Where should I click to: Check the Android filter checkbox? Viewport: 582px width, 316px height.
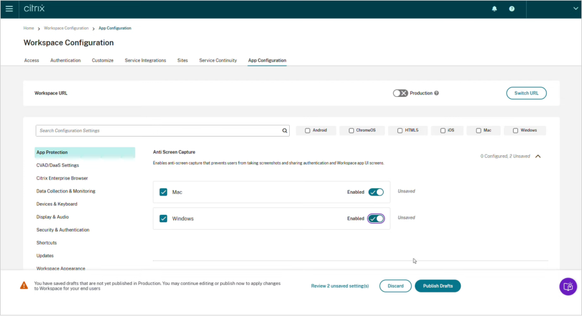pos(308,131)
